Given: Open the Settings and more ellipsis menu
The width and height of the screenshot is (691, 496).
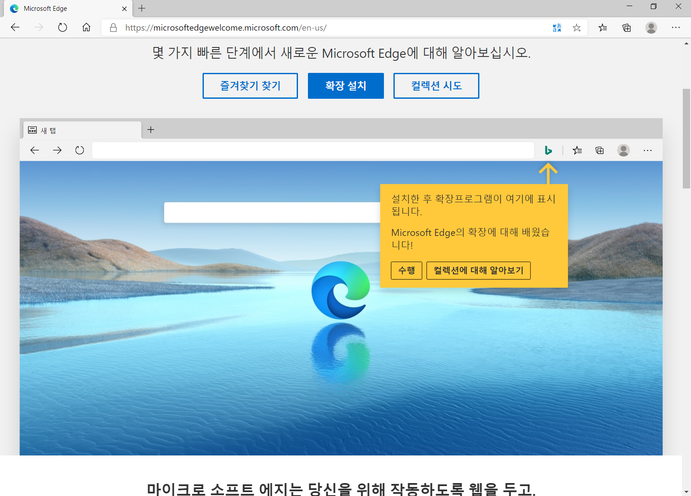Looking at the screenshot, I should (676, 28).
